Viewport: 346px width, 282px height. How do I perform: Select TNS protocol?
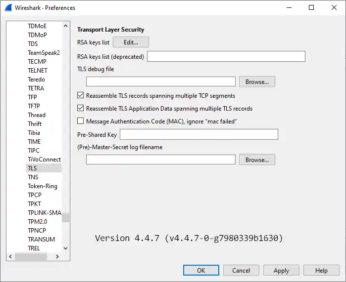click(x=33, y=177)
